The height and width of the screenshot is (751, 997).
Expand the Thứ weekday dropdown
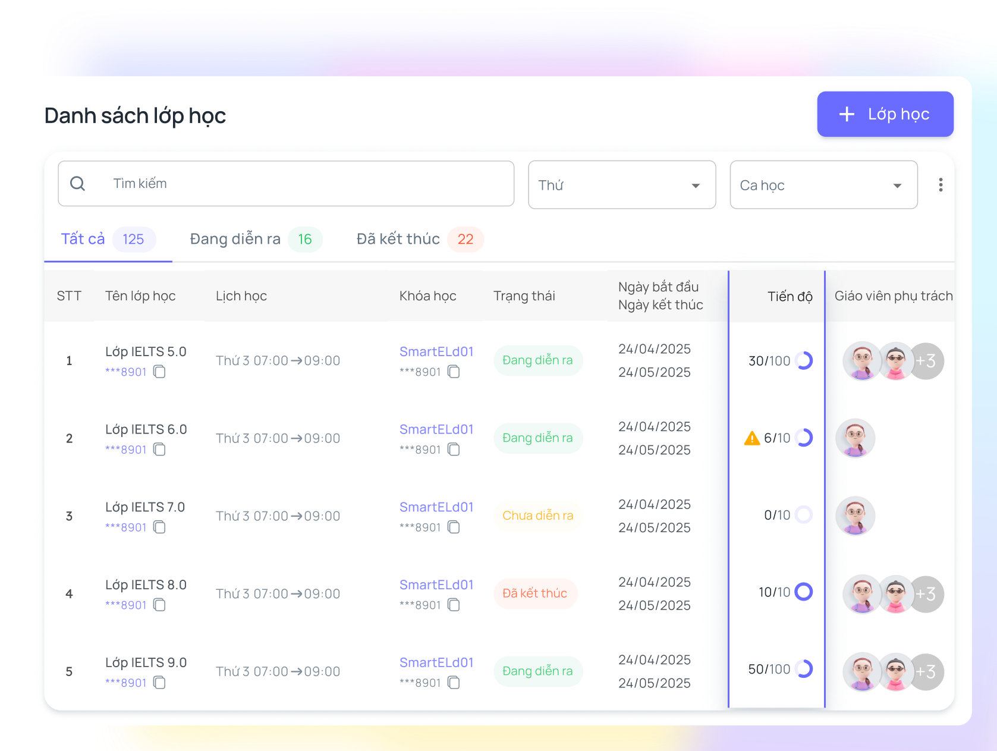coord(621,185)
